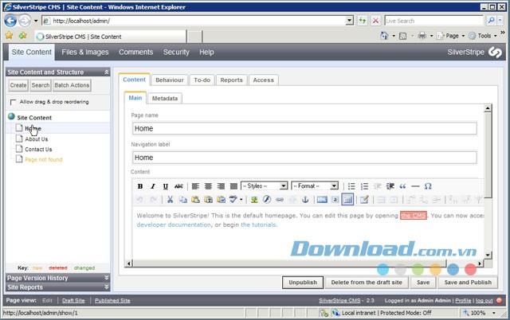Image resolution: width=510 pixels, height=320 pixels.
Task: Click the browser refresh icon
Action: [x=363, y=20]
